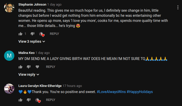Reply to Malina Keo's comment
Viewport: 182px width, 106px height.
(x=51, y=67)
